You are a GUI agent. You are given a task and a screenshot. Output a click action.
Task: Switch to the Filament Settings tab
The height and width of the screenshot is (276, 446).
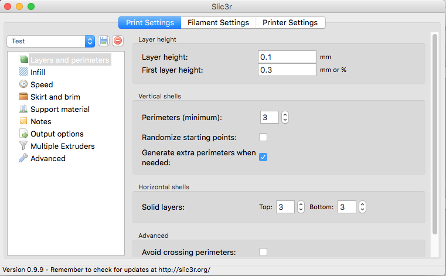tap(219, 23)
